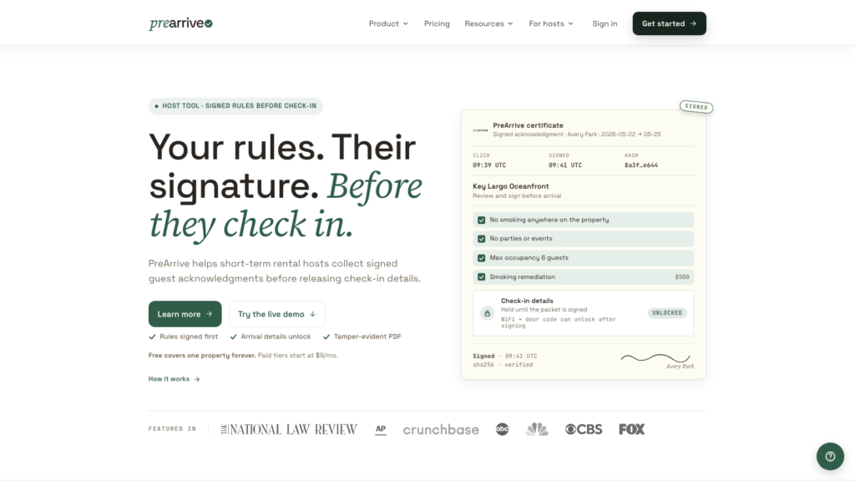Click the 'Key Largo Oceanfront' title
The image size is (855, 481).
(x=510, y=186)
